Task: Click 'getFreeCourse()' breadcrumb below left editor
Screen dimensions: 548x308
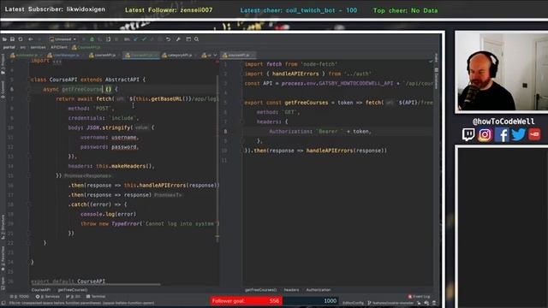Action: tap(73, 290)
